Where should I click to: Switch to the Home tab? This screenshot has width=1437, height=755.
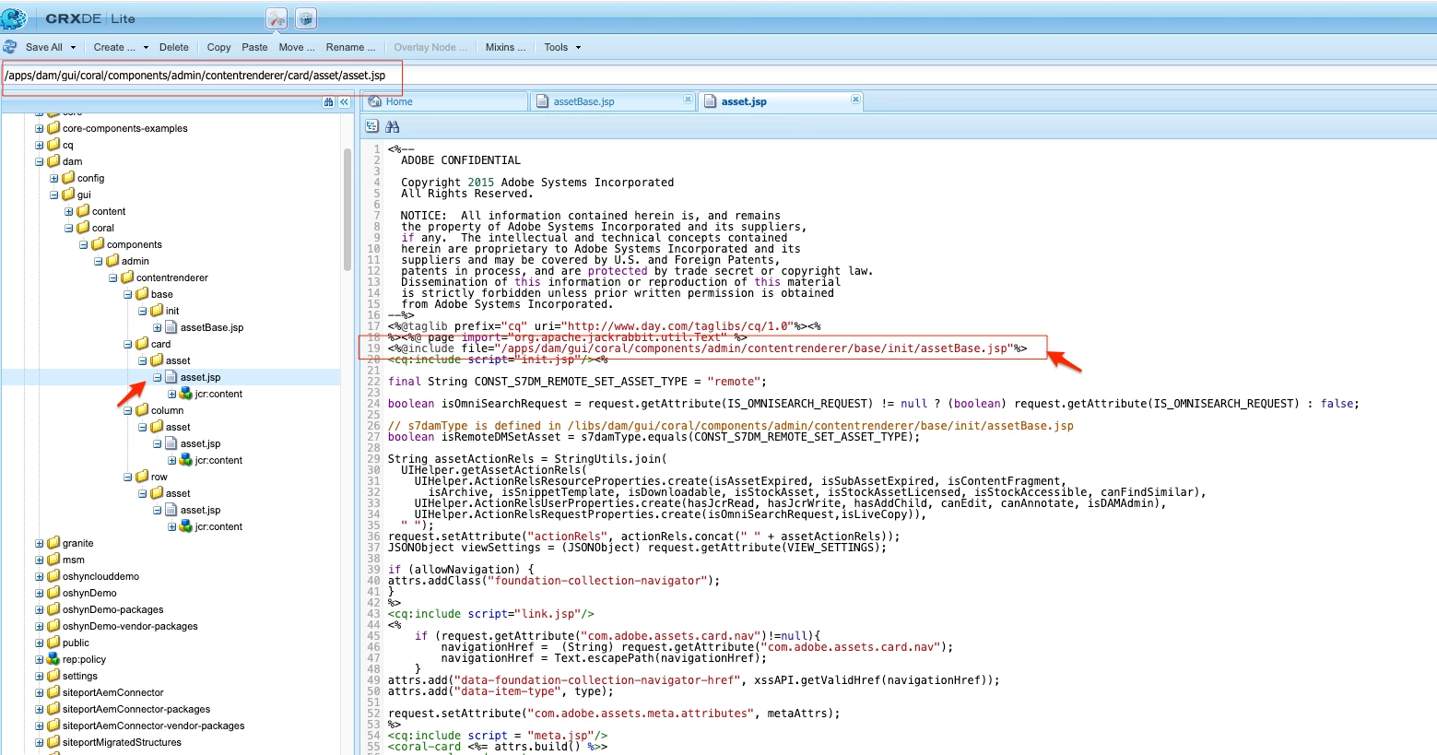446,101
